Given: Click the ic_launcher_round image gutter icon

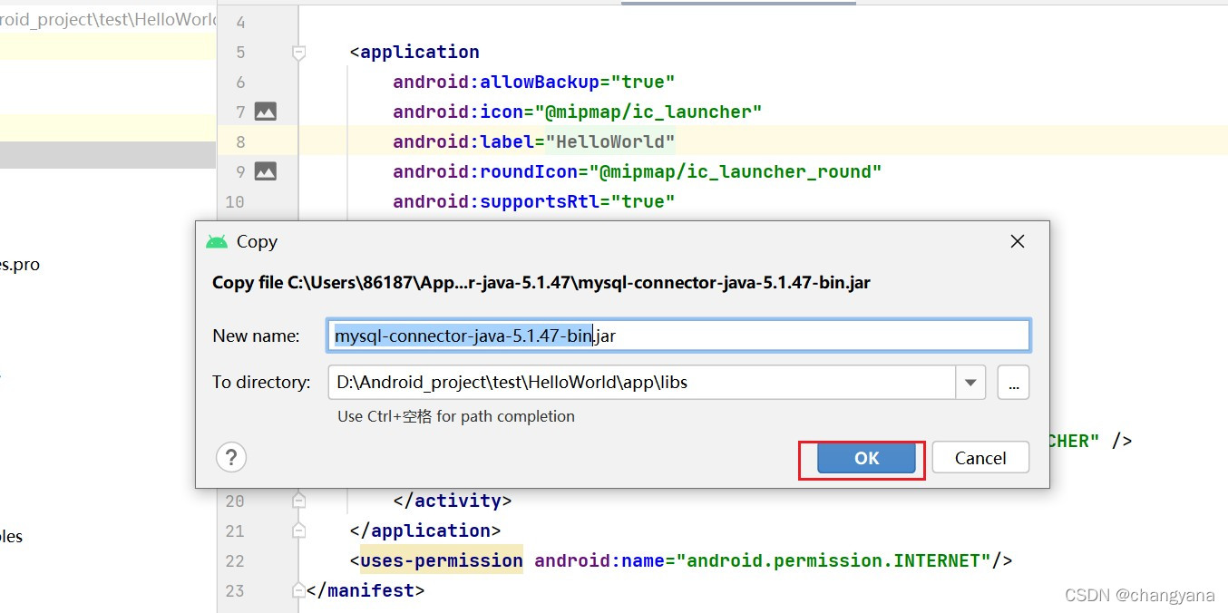Looking at the screenshot, I should 265,171.
